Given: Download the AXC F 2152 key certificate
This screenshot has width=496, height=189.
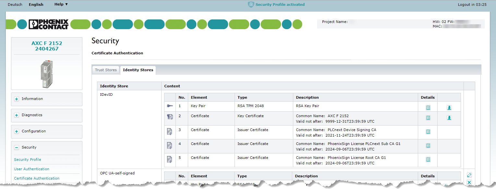Looking at the screenshot, I should click(449, 118).
